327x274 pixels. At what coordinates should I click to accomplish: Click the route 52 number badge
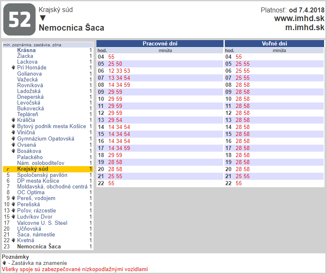tap(19, 19)
